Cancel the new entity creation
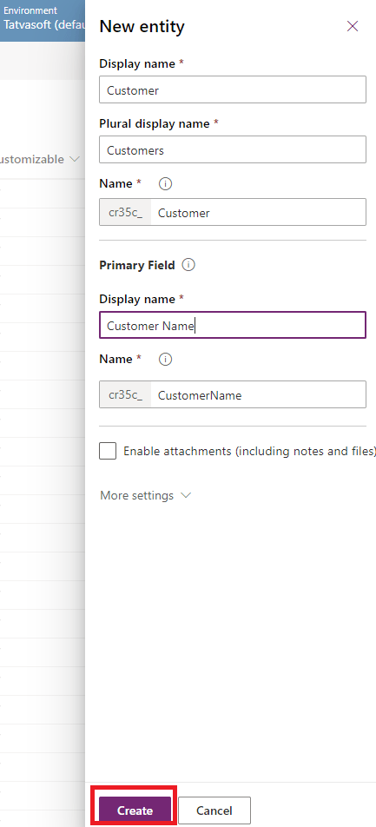Screen dimensions: 376x827 (214, 810)
